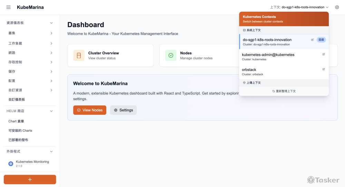Open Chart 倉庫 in the sidebar

tap(16, 121)
